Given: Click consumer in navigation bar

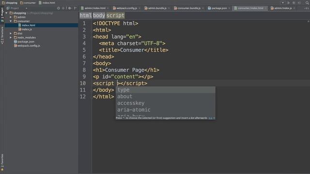Looking at the screenshot, I should [28, 3].
